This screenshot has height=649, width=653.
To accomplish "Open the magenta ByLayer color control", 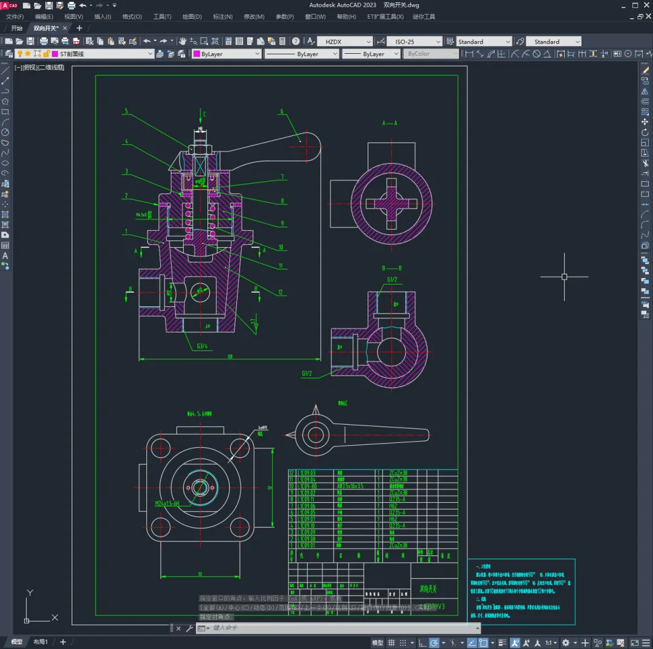I will 227,54.
